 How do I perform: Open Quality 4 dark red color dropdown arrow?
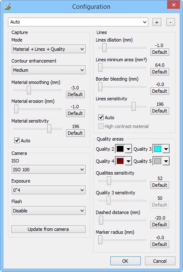[x=128, y=161]
